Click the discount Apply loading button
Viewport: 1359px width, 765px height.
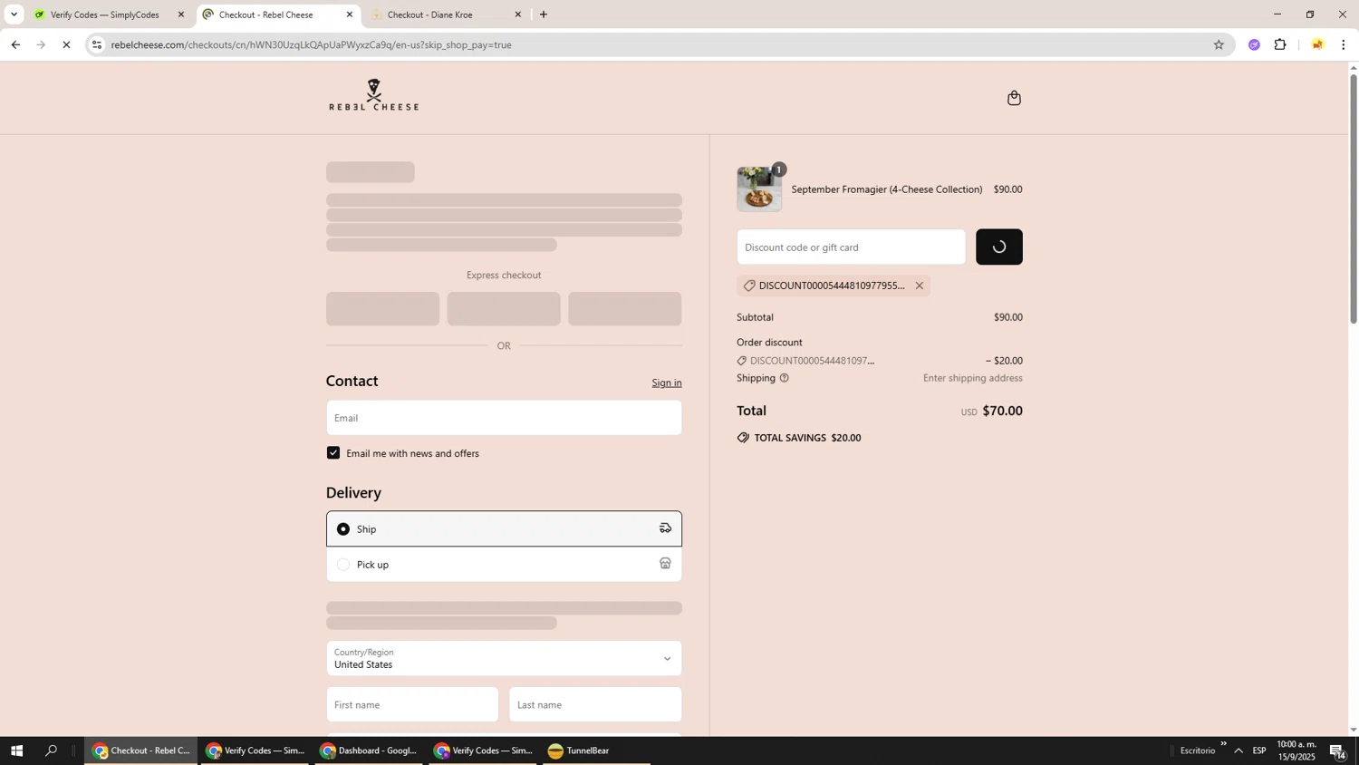[998, 247]
